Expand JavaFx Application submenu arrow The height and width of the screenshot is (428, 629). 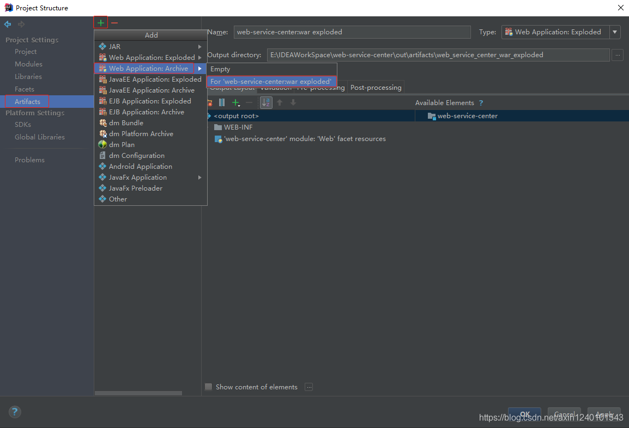coord(200,177)
